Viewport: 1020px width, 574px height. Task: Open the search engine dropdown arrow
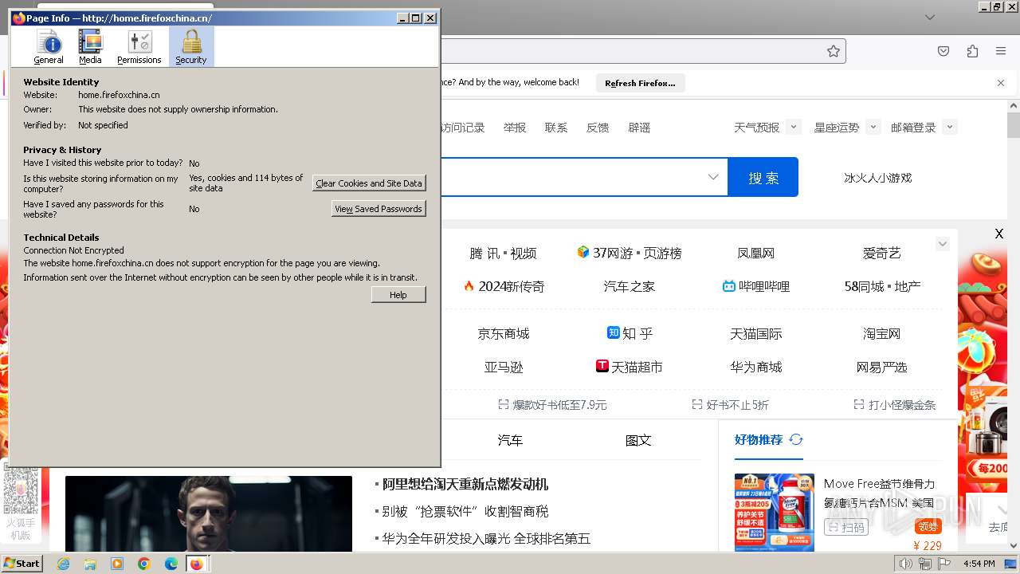tap(713, 177)
